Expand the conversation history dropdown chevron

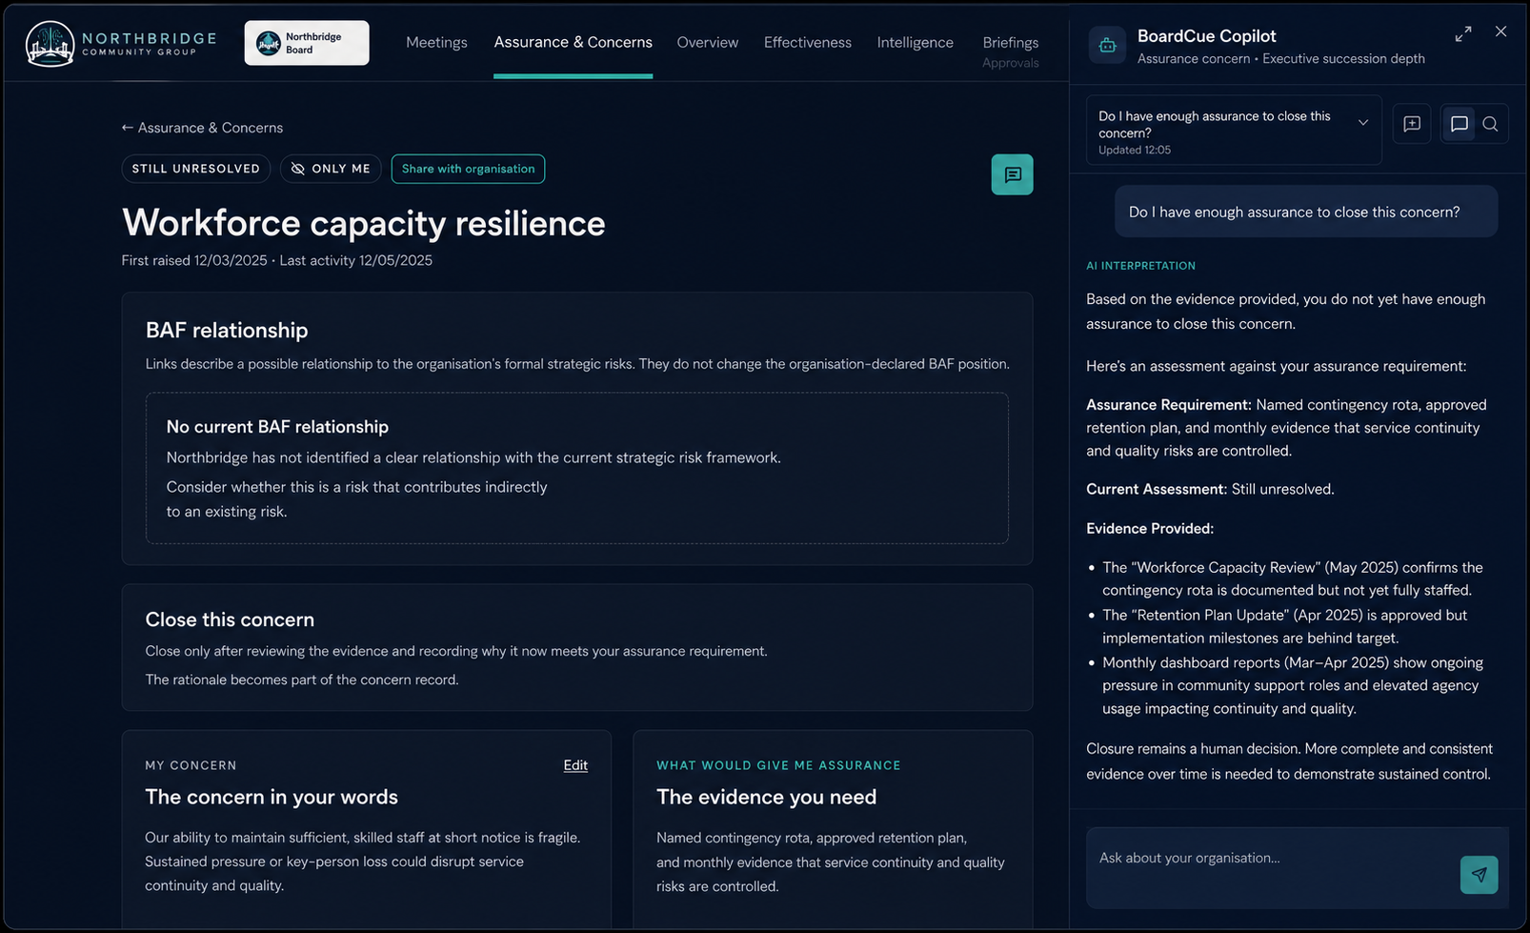pos(1363,123)
